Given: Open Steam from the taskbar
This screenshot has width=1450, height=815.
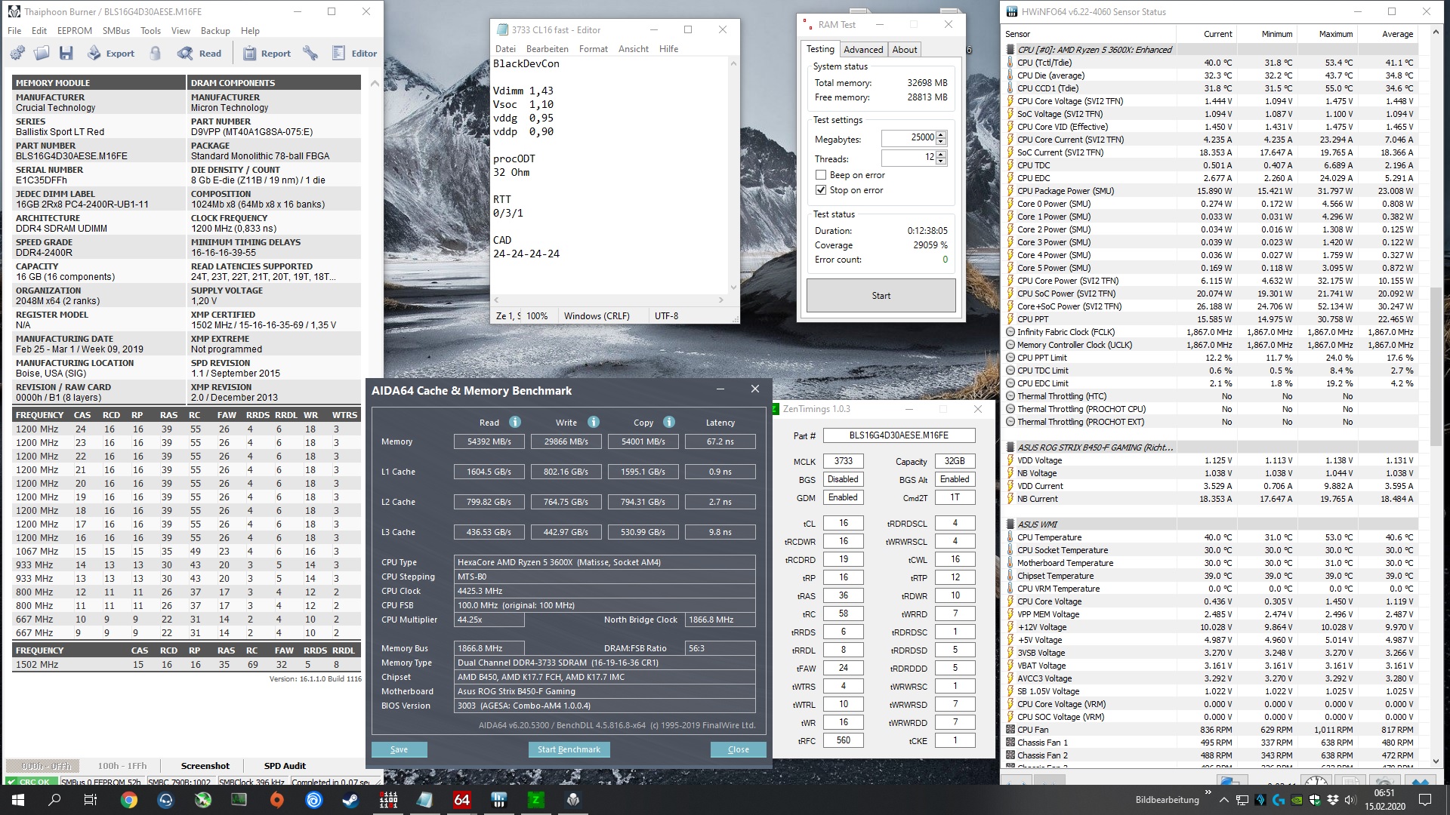Looking at the screenshot, I should click(351, 800).
